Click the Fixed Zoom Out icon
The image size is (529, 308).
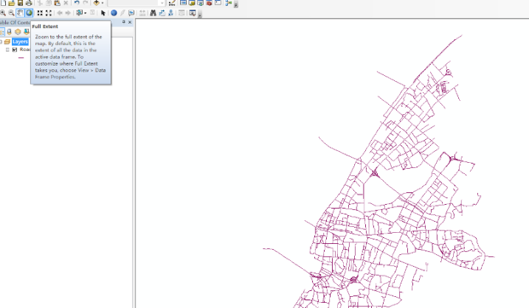[x=49, y=13]
